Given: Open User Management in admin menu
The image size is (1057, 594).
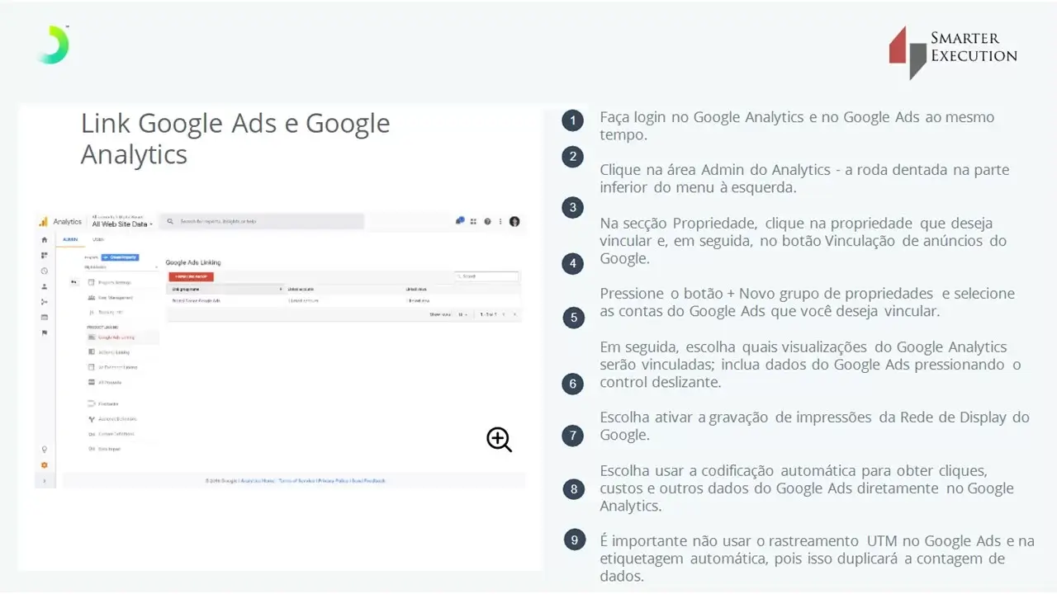Looking at the screenshot, I should tap(110, 297).
